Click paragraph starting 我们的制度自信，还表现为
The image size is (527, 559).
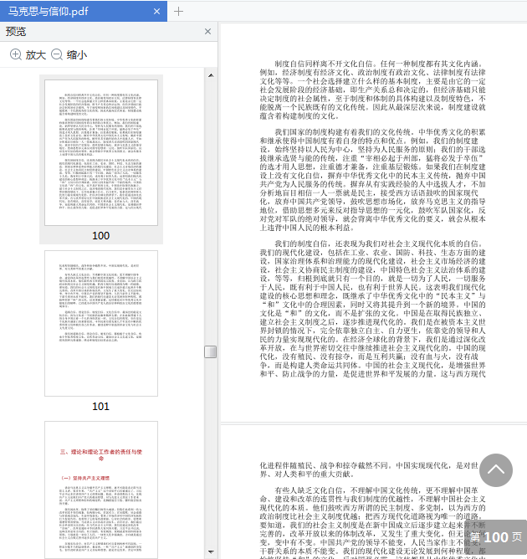pos(373,309)
